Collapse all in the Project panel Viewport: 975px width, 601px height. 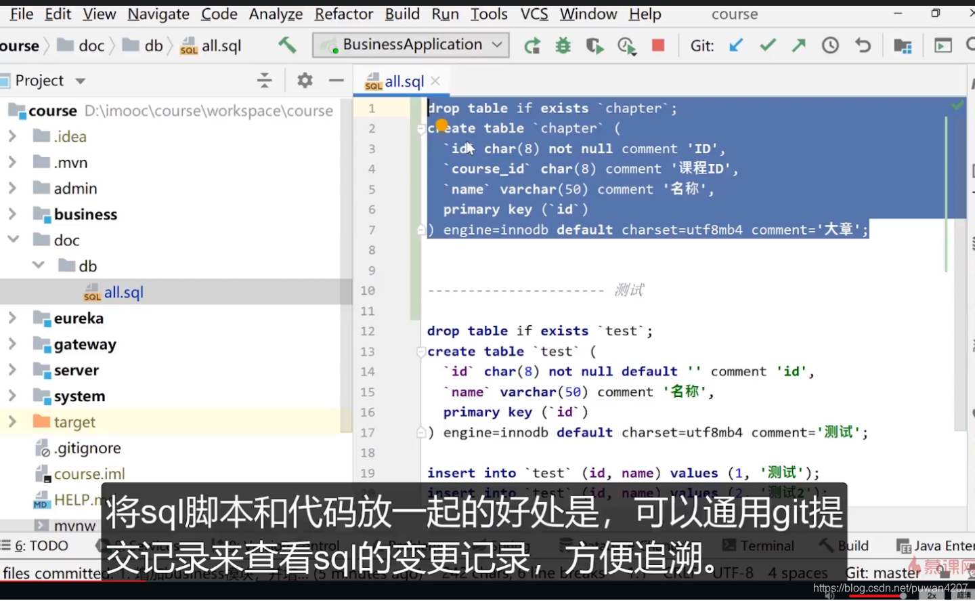coord(264,81)
